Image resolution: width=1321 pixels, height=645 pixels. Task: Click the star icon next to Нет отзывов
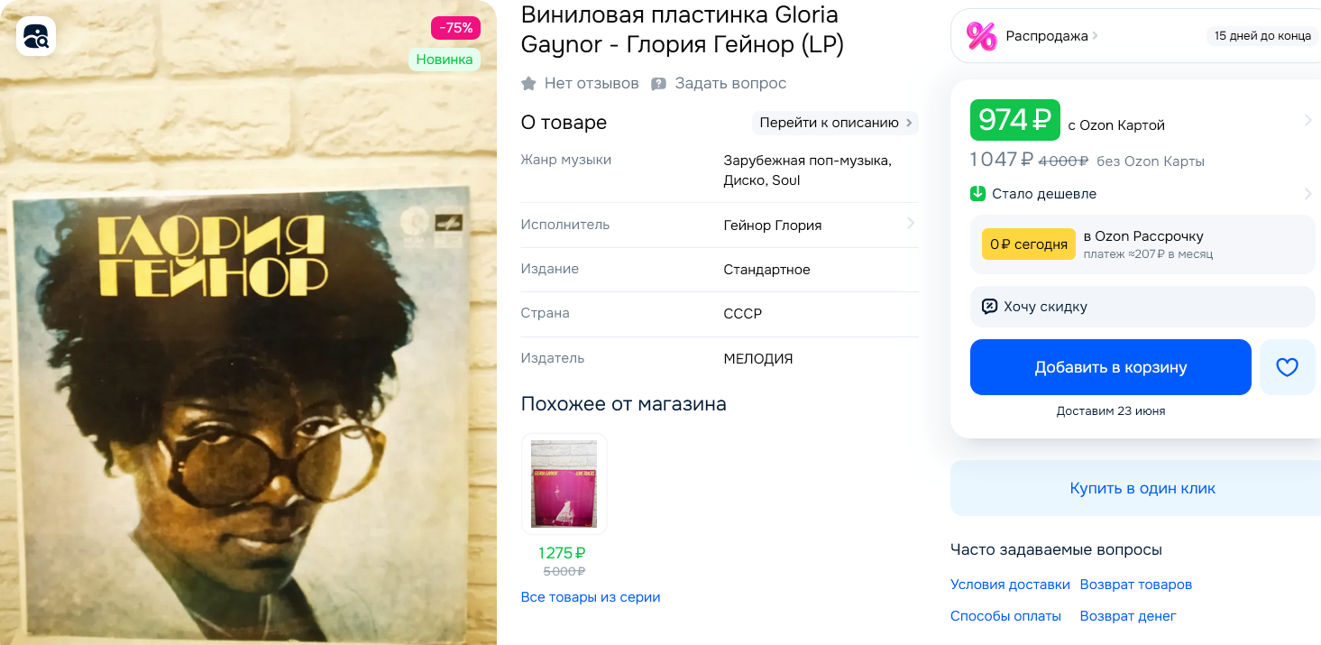[528, 83]
